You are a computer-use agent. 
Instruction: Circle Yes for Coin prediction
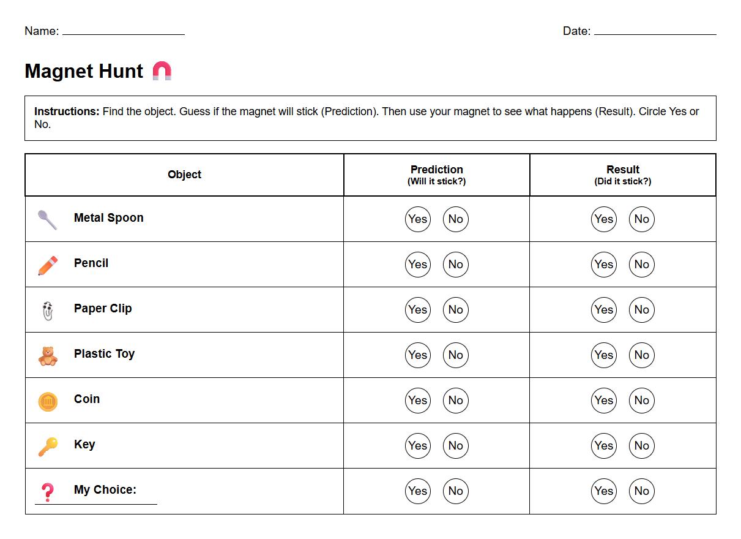418,401
